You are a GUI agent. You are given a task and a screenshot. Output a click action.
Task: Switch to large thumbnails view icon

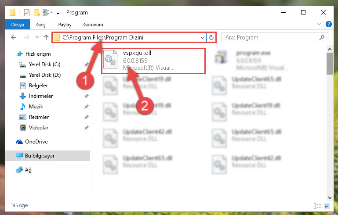coord(327,206)
